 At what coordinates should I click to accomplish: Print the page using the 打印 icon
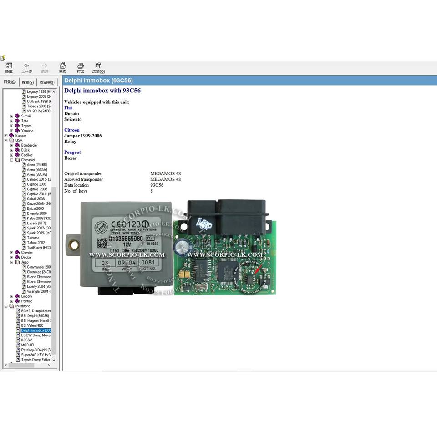click(x=81, y=66)
